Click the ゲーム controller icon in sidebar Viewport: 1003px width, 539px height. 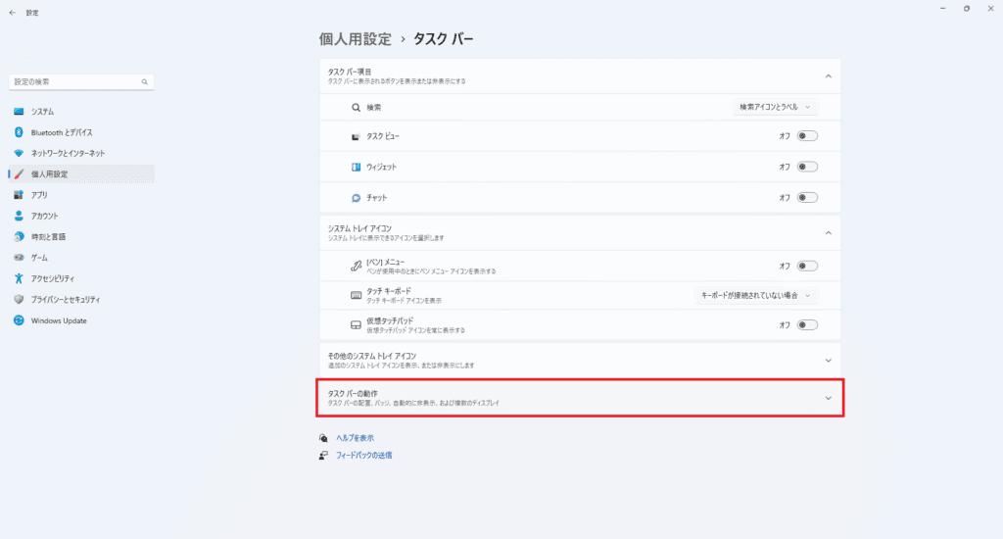tap(19, 258)
